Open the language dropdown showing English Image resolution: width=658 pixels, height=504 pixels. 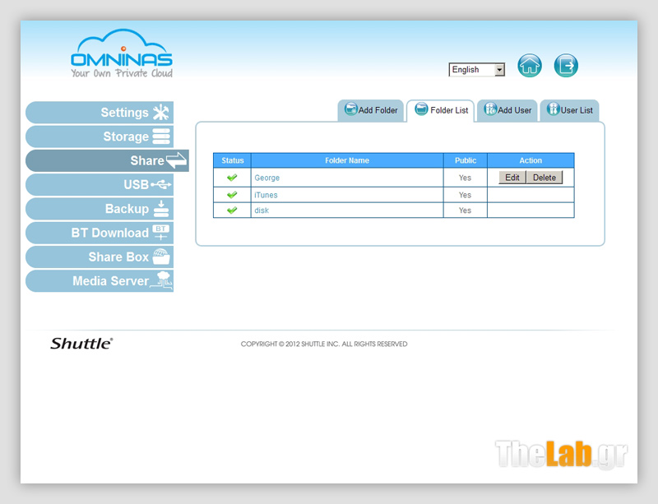coord(477,70)
